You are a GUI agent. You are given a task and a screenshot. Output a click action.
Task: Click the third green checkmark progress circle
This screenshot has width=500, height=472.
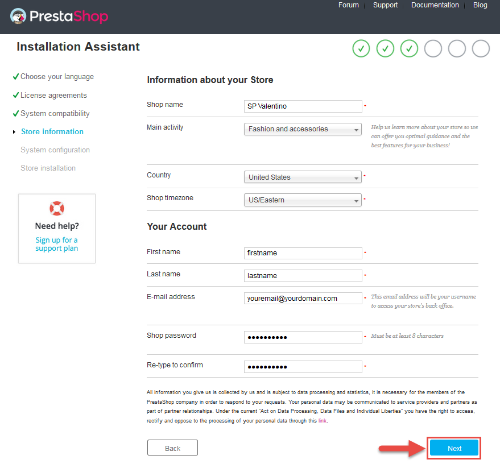(409, 49)
